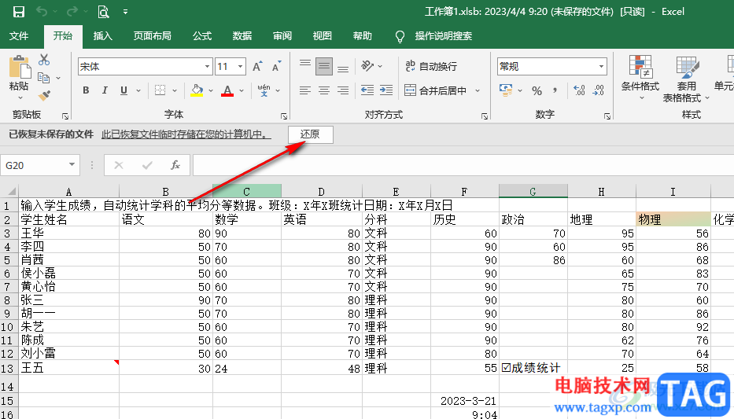Click the text orientation icon

pyautogui.click(x=367, y=66)
